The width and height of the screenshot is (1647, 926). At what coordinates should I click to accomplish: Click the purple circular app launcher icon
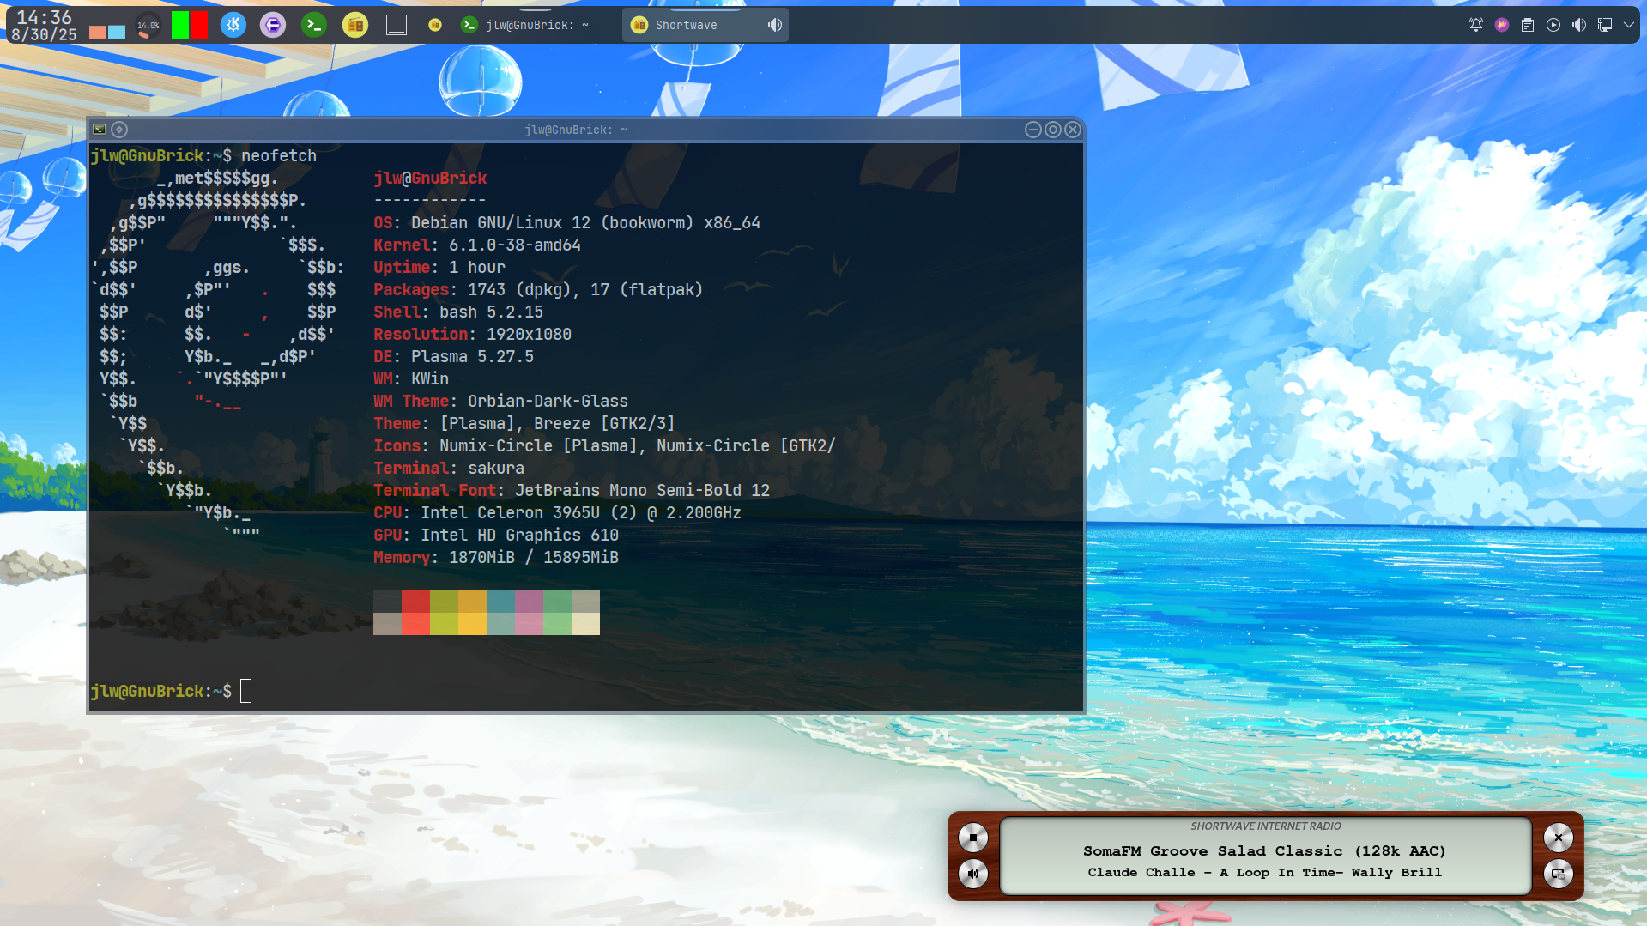pos(273,25)
